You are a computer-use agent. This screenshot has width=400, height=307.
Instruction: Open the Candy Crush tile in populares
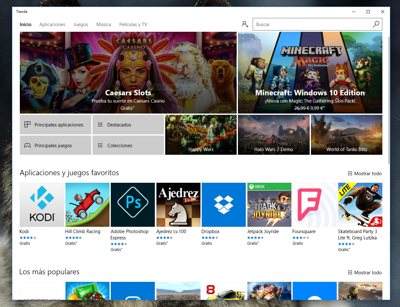[87, 291]
